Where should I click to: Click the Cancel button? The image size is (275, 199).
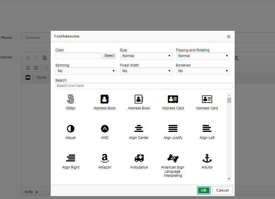(222, 190)
